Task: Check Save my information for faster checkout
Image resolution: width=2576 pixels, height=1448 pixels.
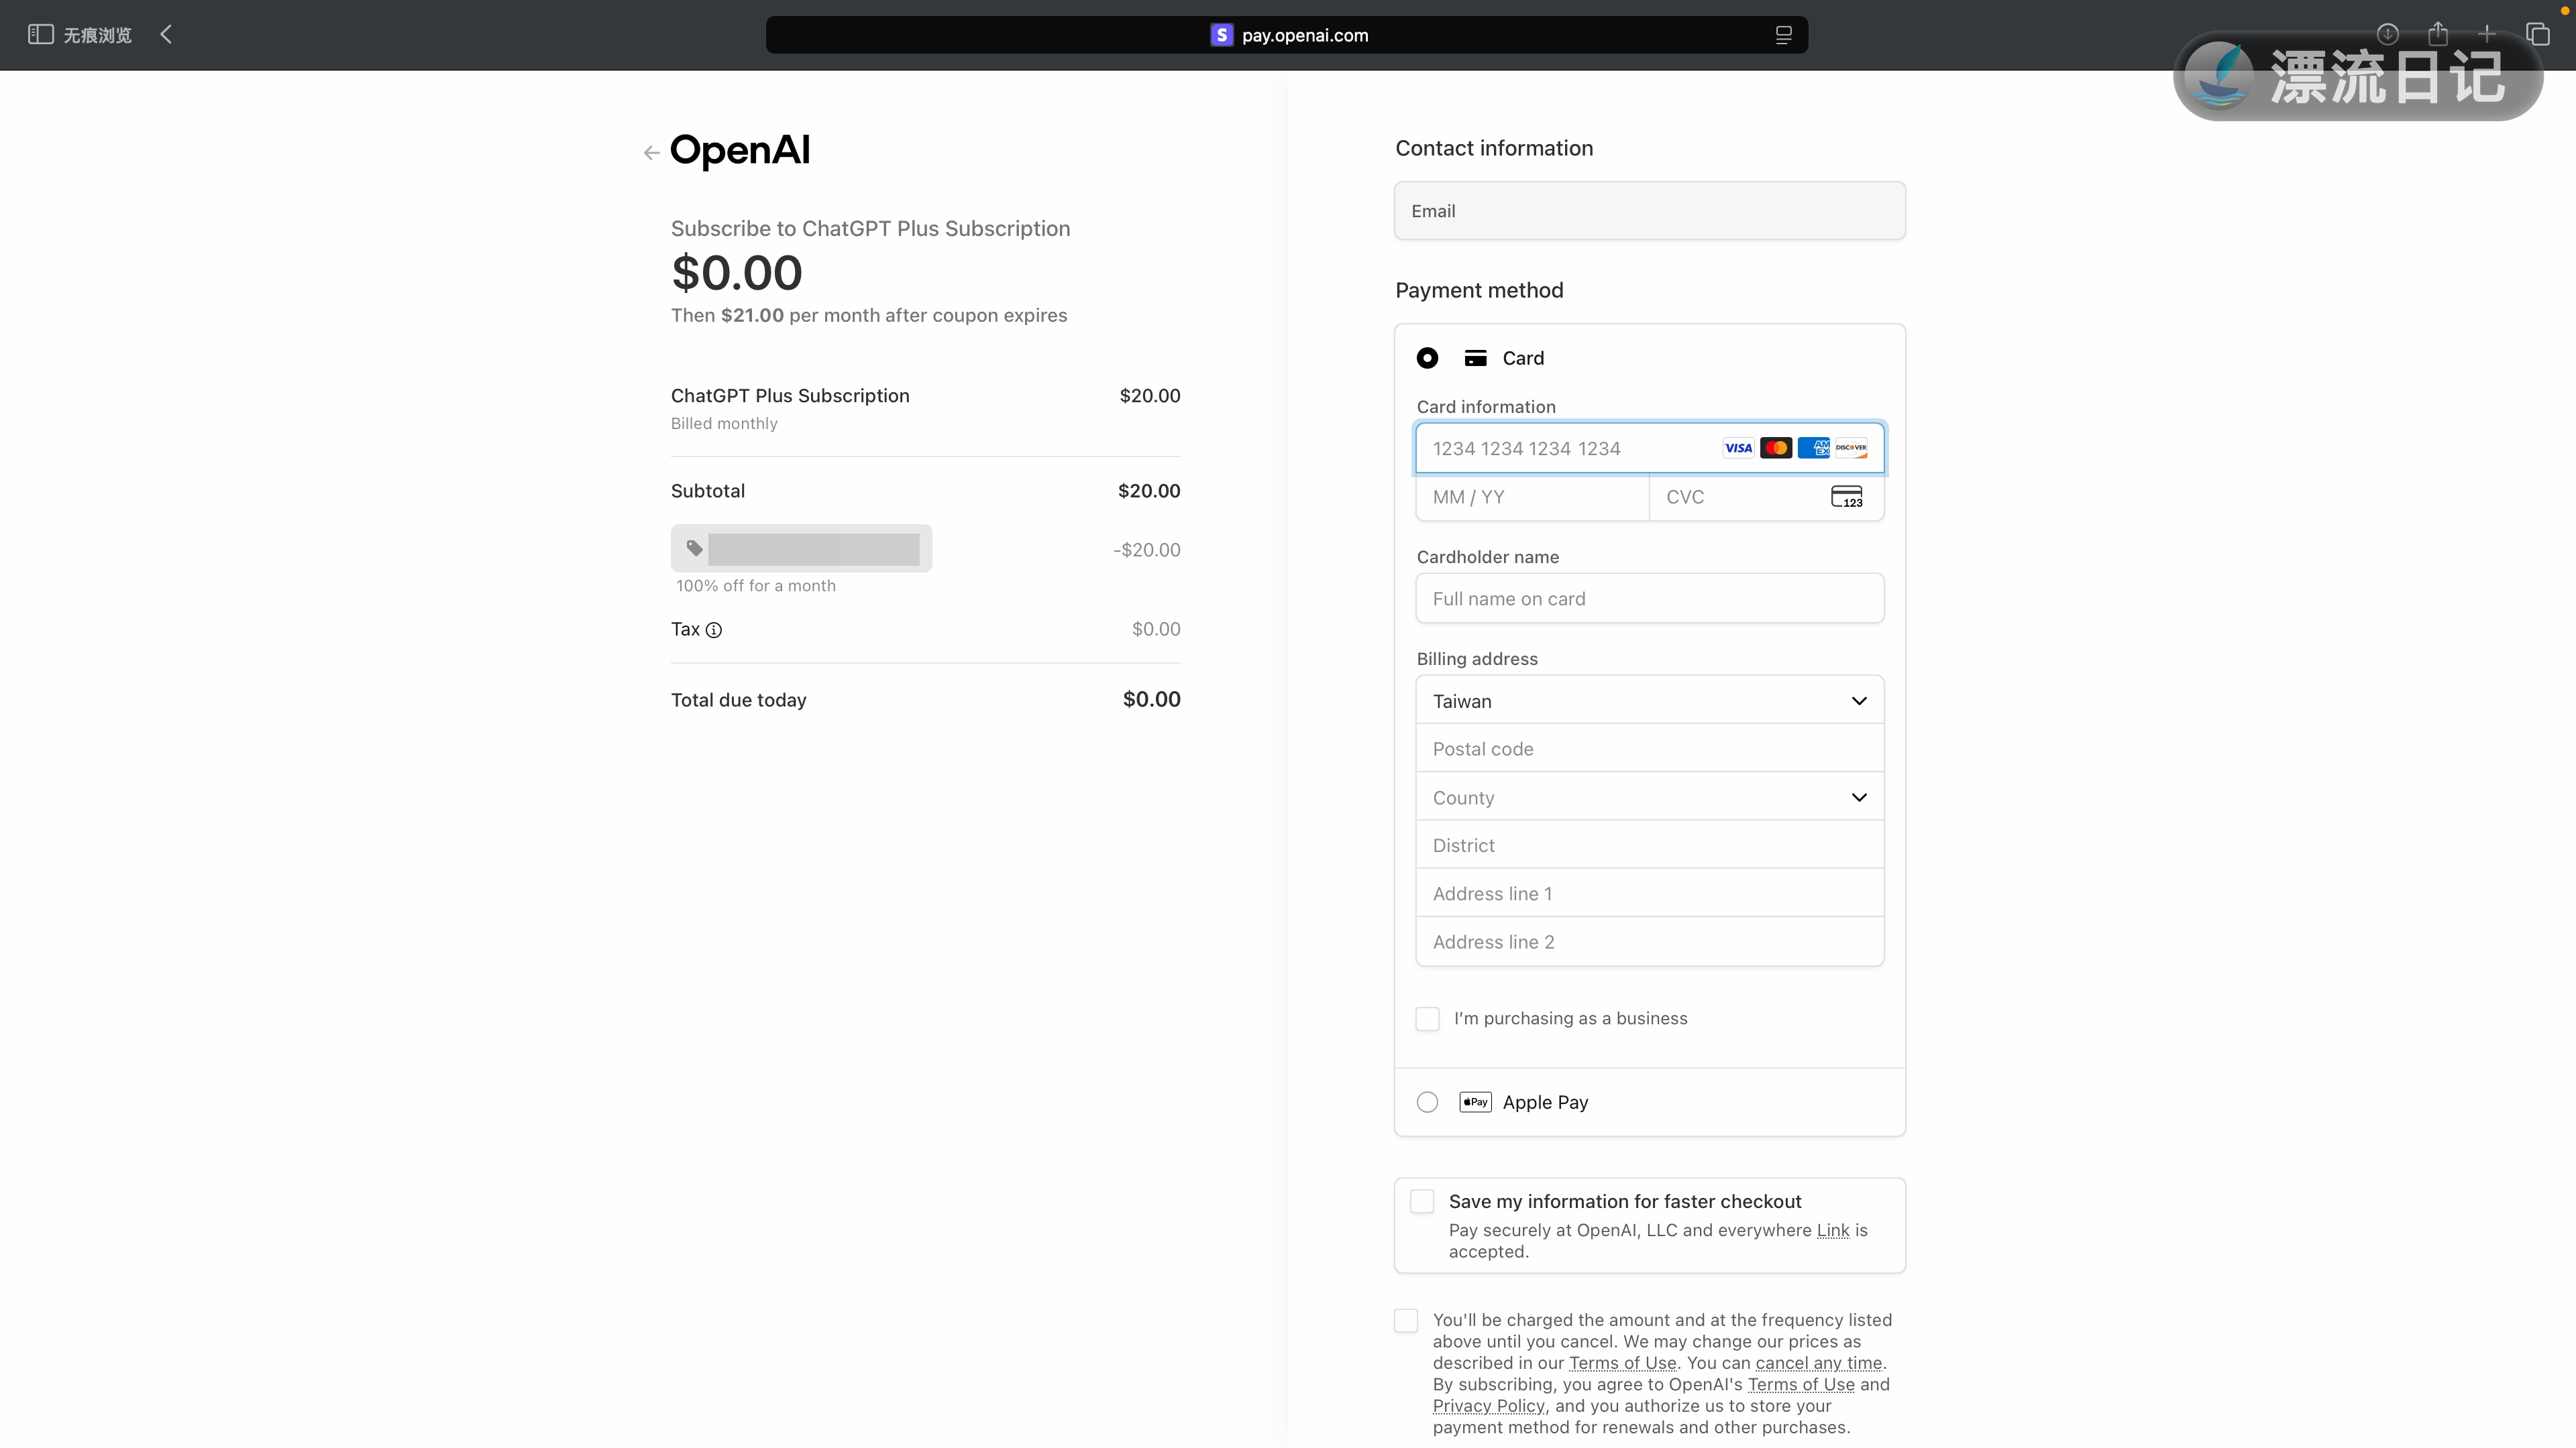Action: [x=1422, y=1201]
